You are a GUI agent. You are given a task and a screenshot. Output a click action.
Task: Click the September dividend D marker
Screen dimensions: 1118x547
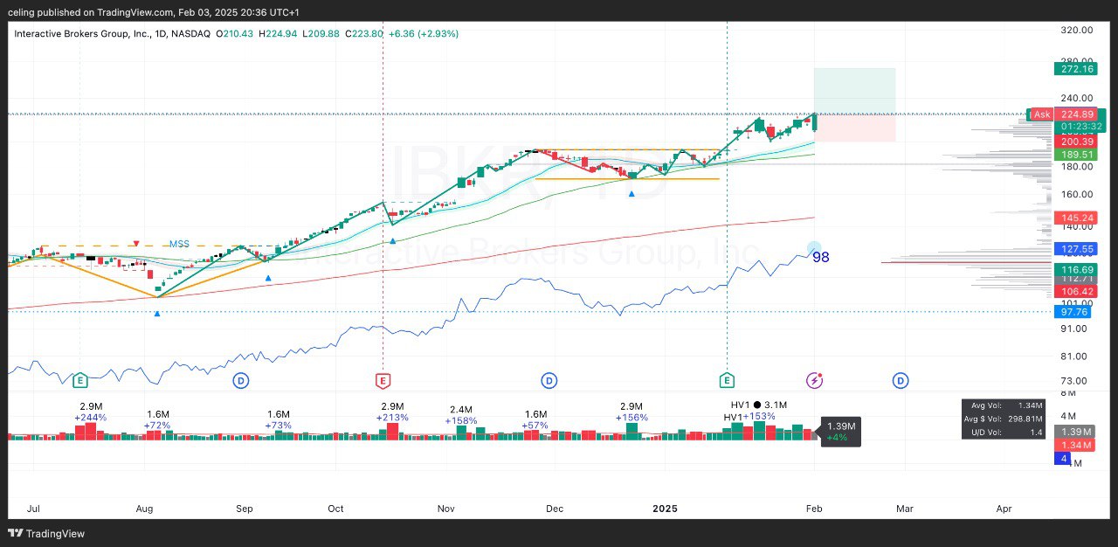240,380
